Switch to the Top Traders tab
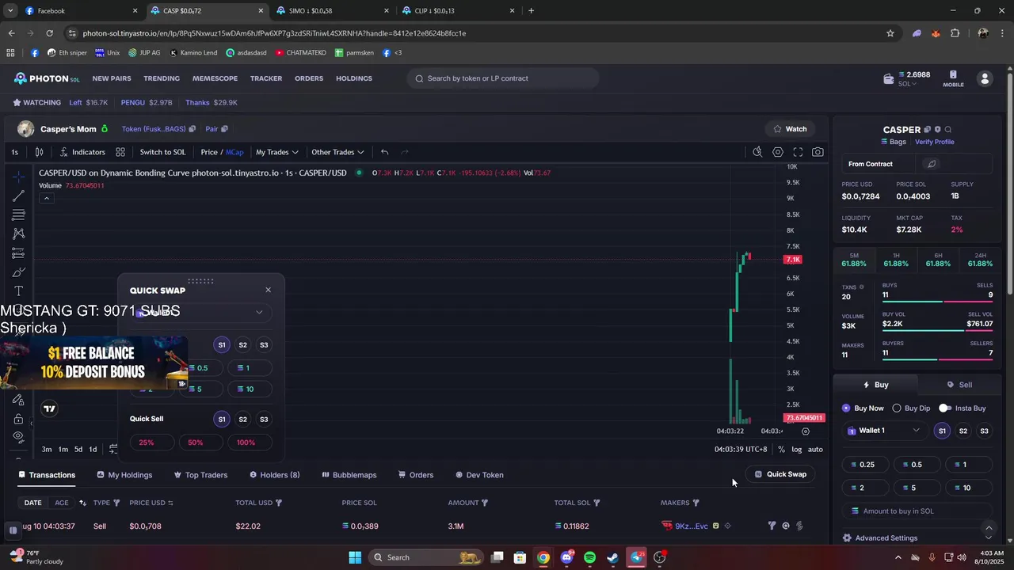The image size is (1014, 570). coord(200,475)
